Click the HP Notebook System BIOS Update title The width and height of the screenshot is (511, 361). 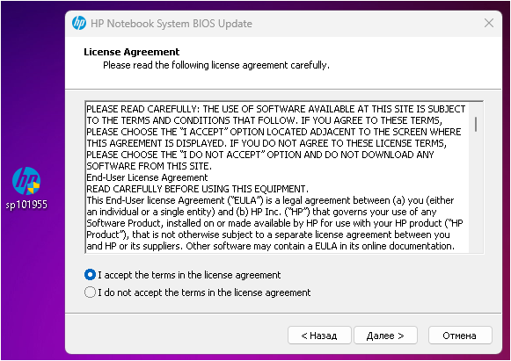click(172, 24)
